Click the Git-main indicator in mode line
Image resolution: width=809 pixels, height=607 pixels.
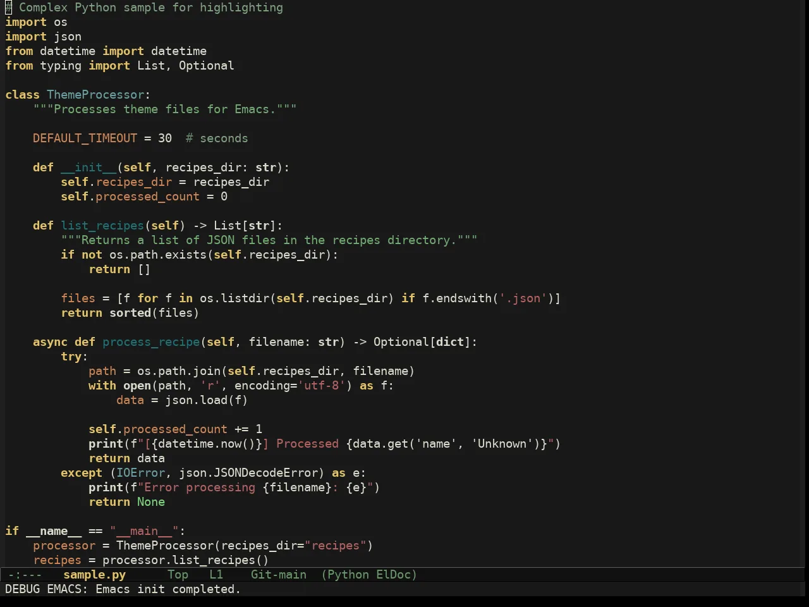point(279,575)
